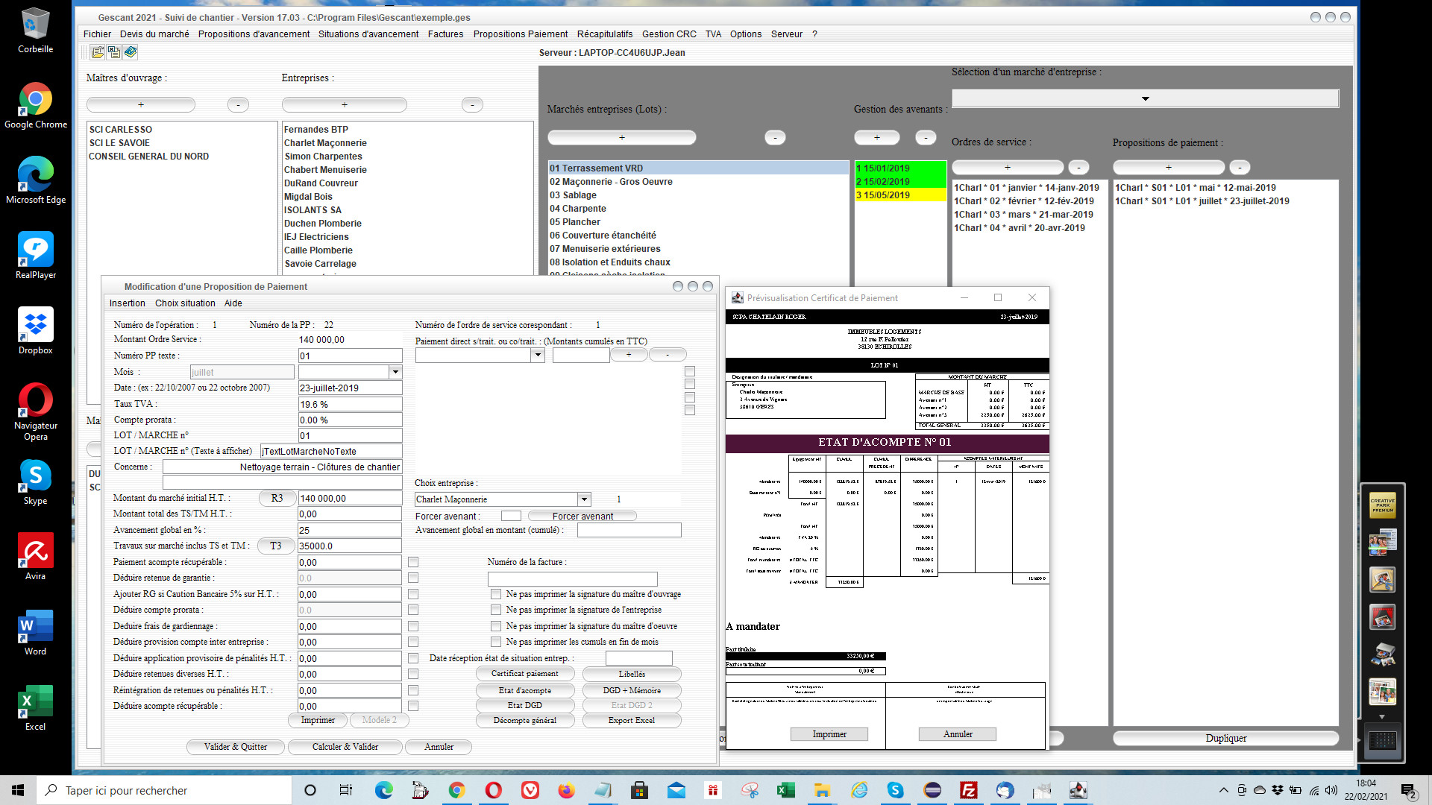Tick the Déduire retenue de garantie checkbox

pyautogui.click(x=413, y=578)
